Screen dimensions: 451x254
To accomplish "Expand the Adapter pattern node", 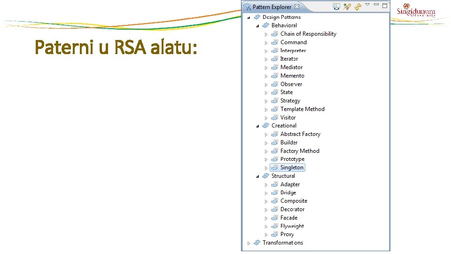I will point(266,185).
